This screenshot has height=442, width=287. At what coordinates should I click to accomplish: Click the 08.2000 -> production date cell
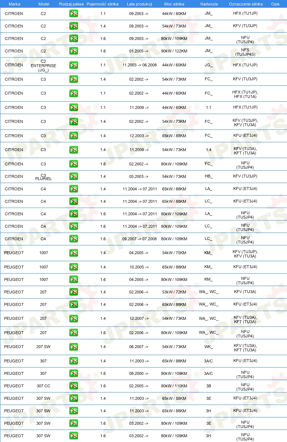tap(139, 373)
